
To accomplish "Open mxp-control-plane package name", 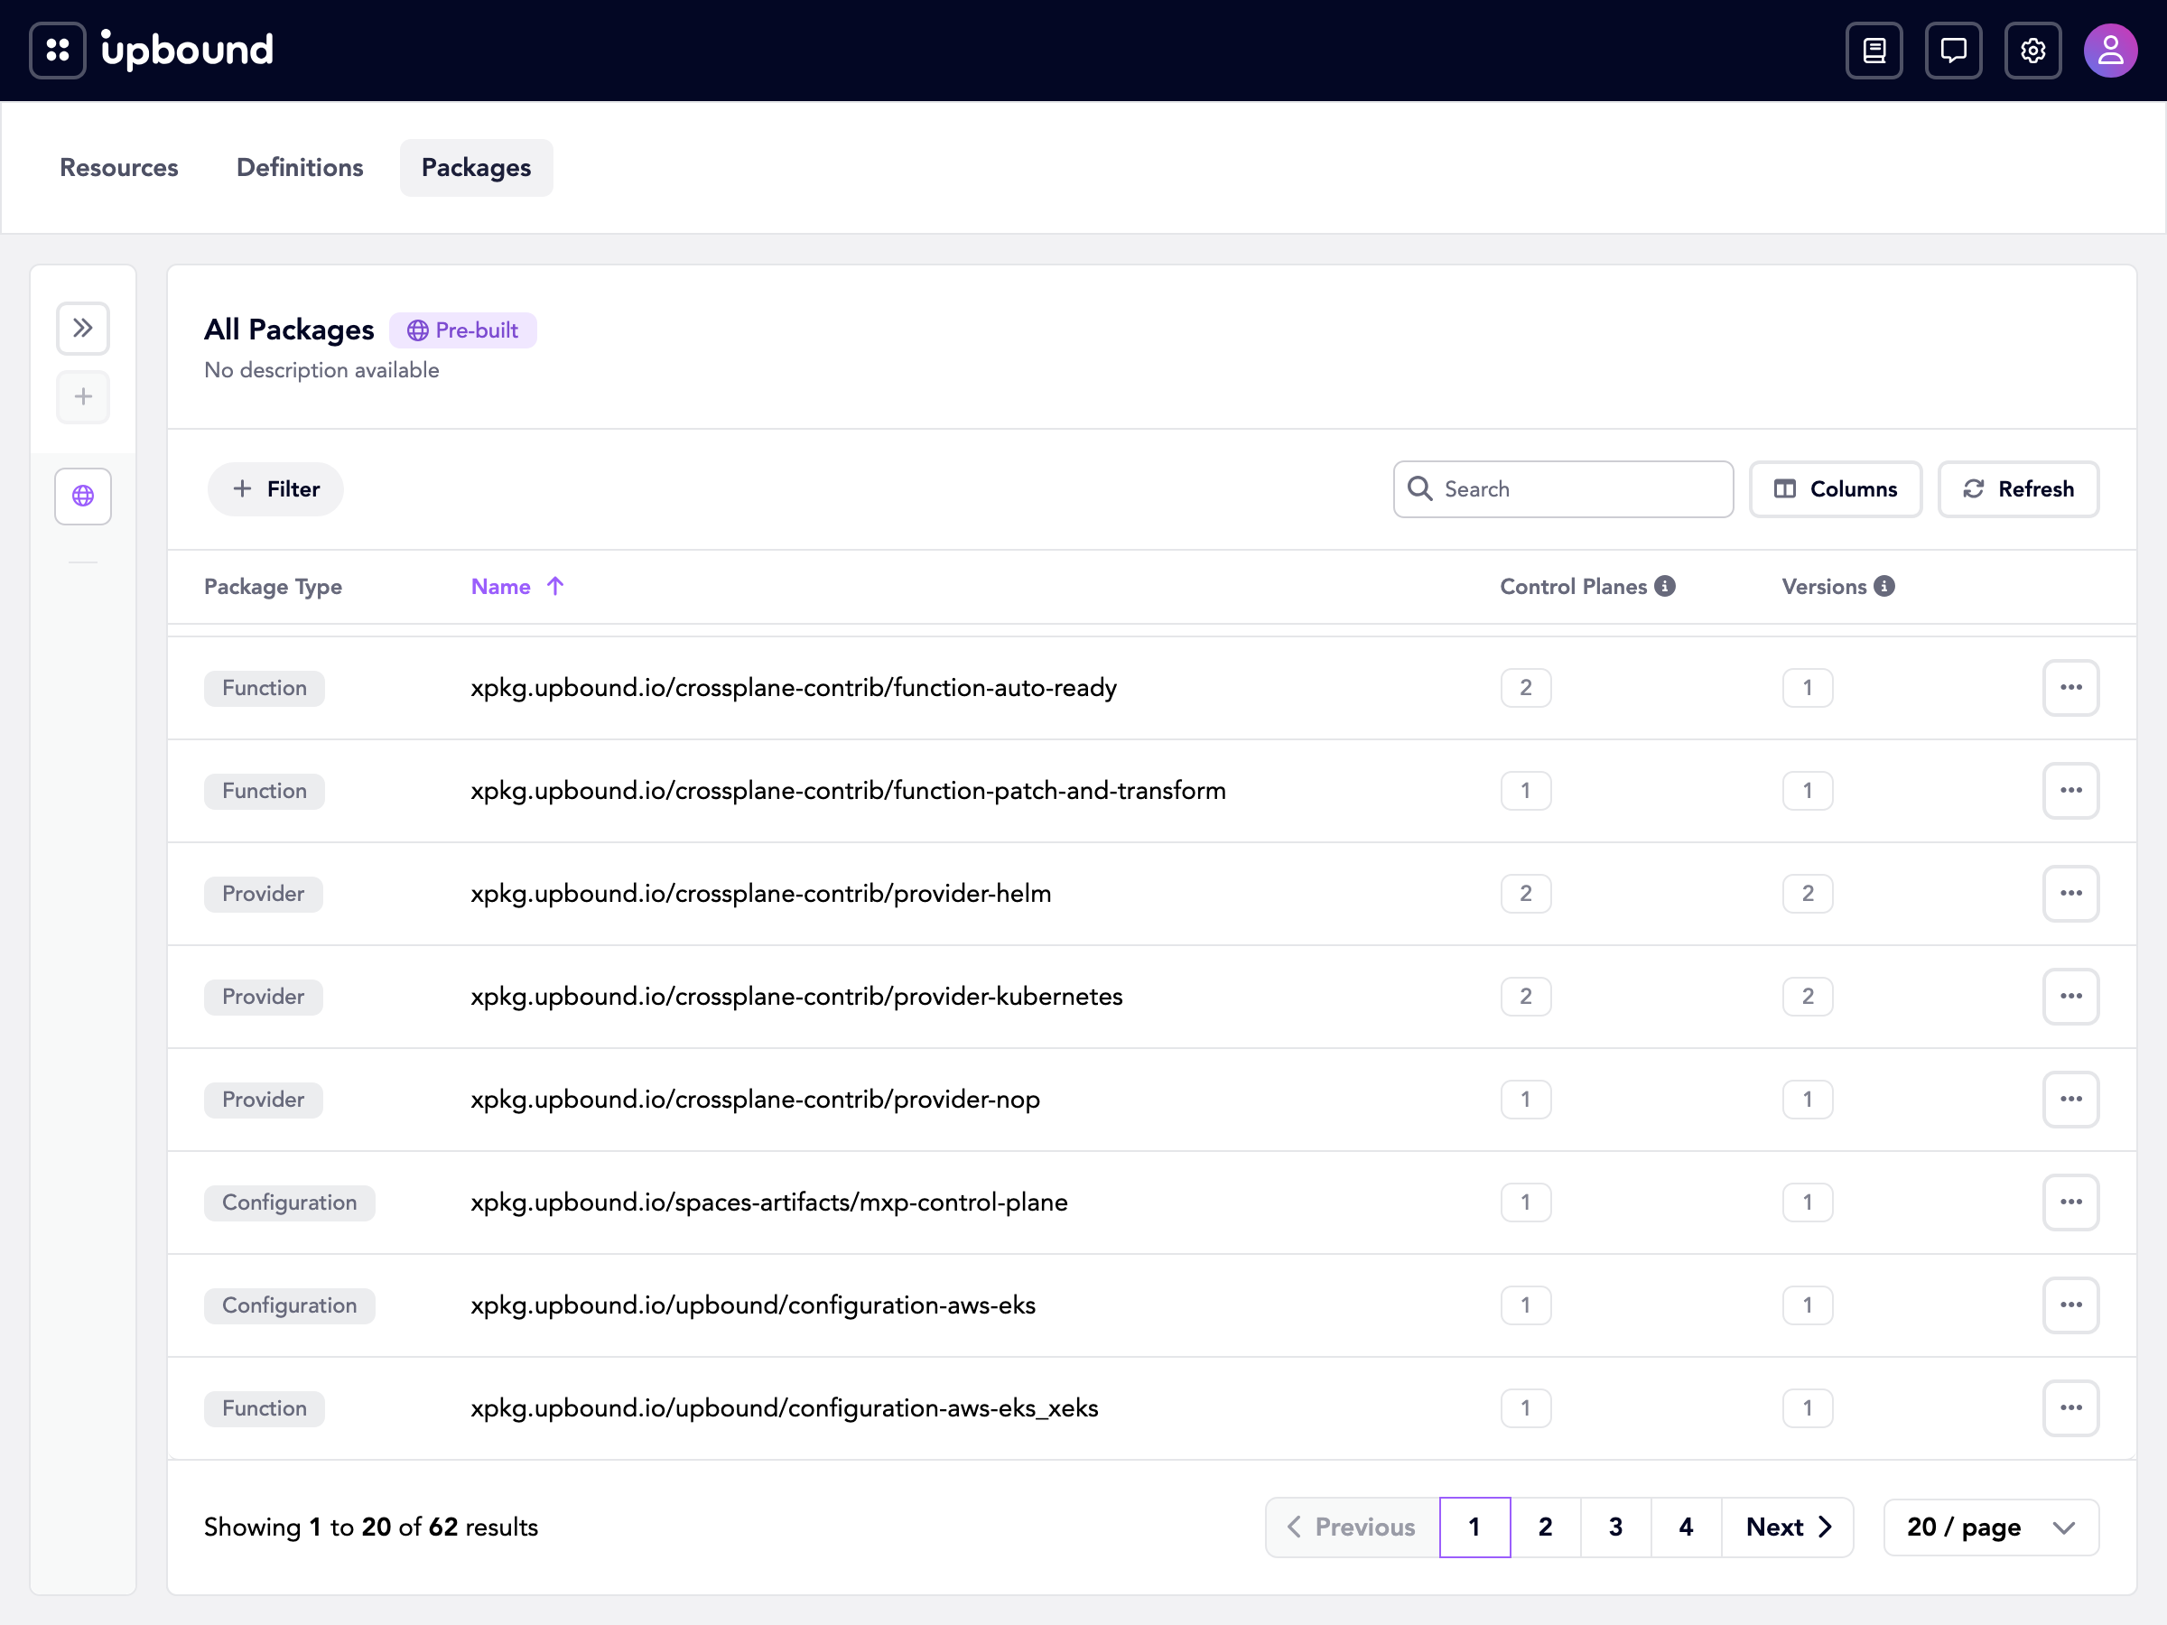I will pyautogui.click(x=769, y=1202).
